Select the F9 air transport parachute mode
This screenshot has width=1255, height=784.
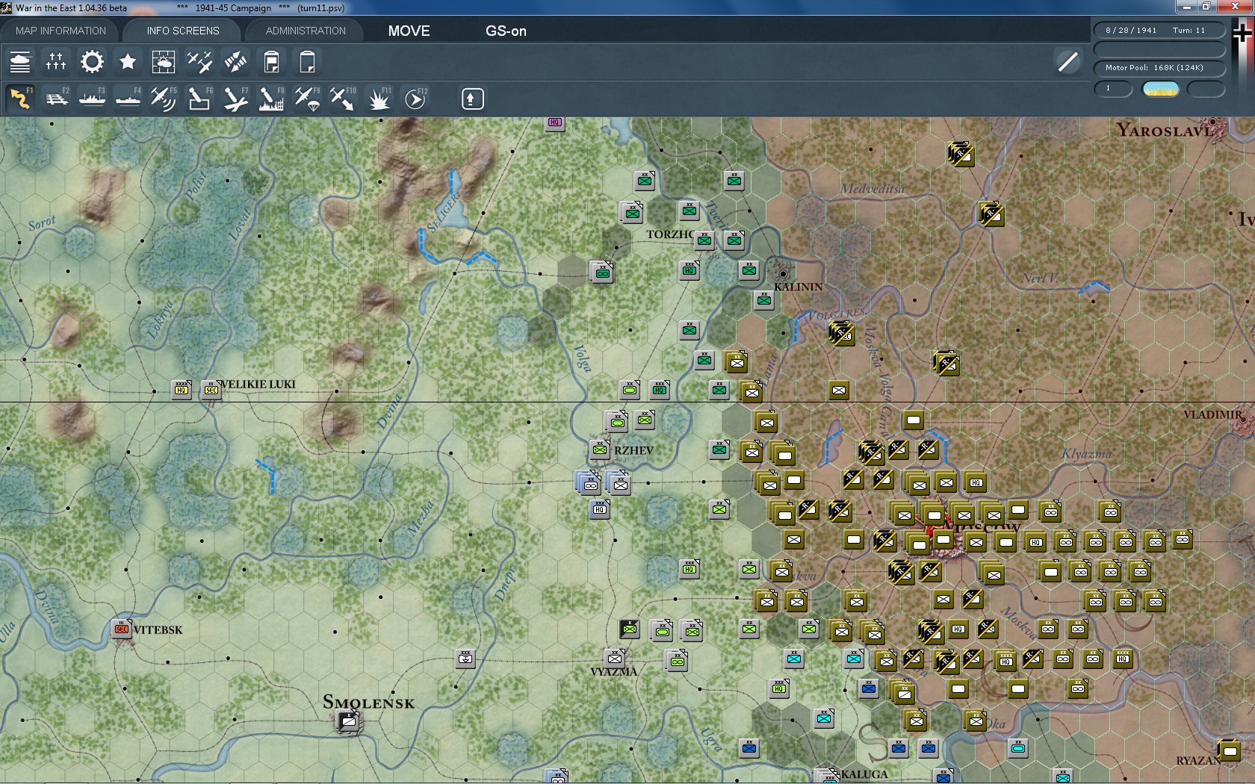pos(307,99)
